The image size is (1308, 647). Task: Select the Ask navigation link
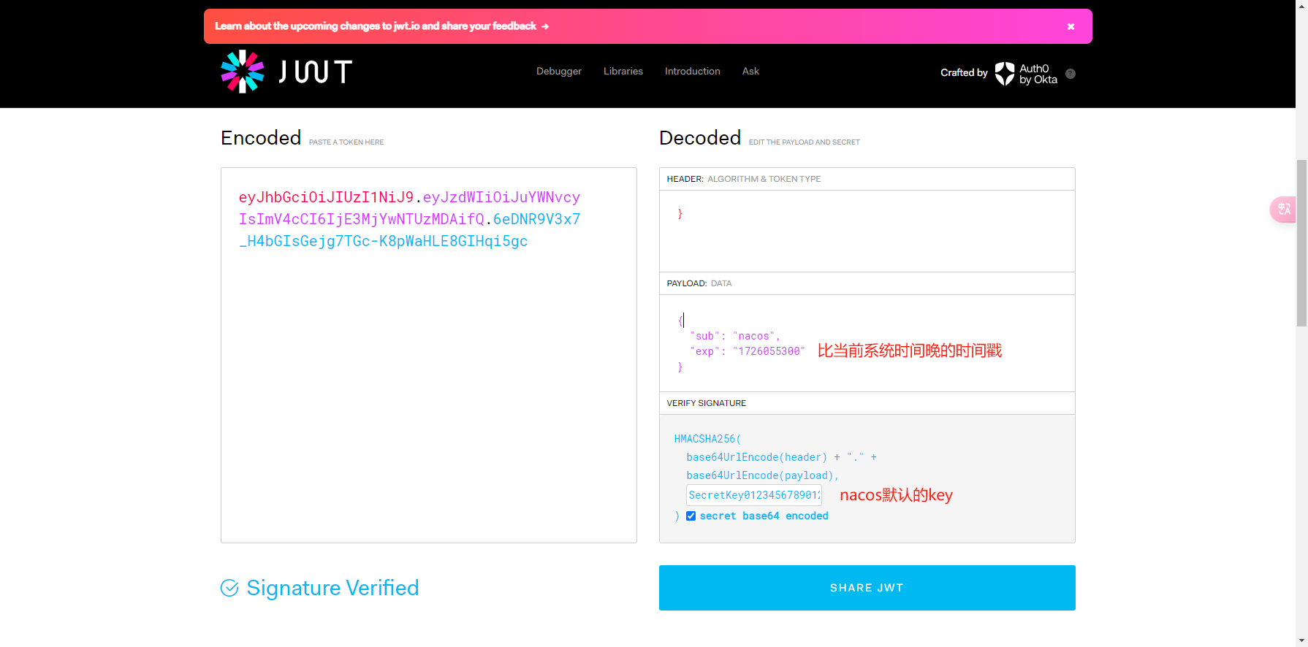(x=750, y=72)
